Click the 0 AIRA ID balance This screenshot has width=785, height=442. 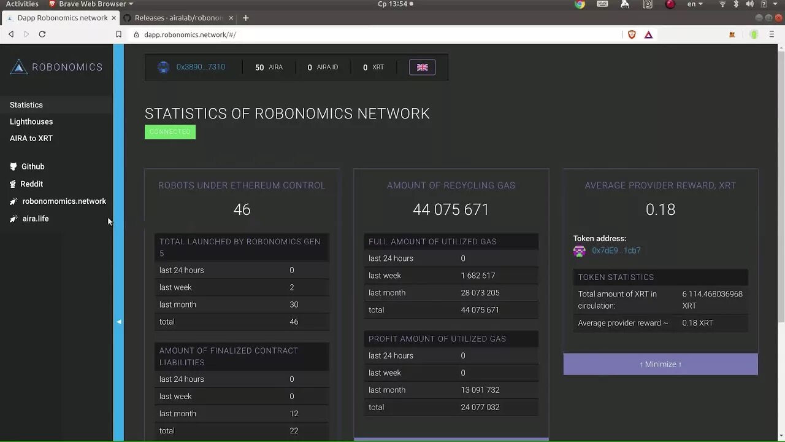(323, 67)
